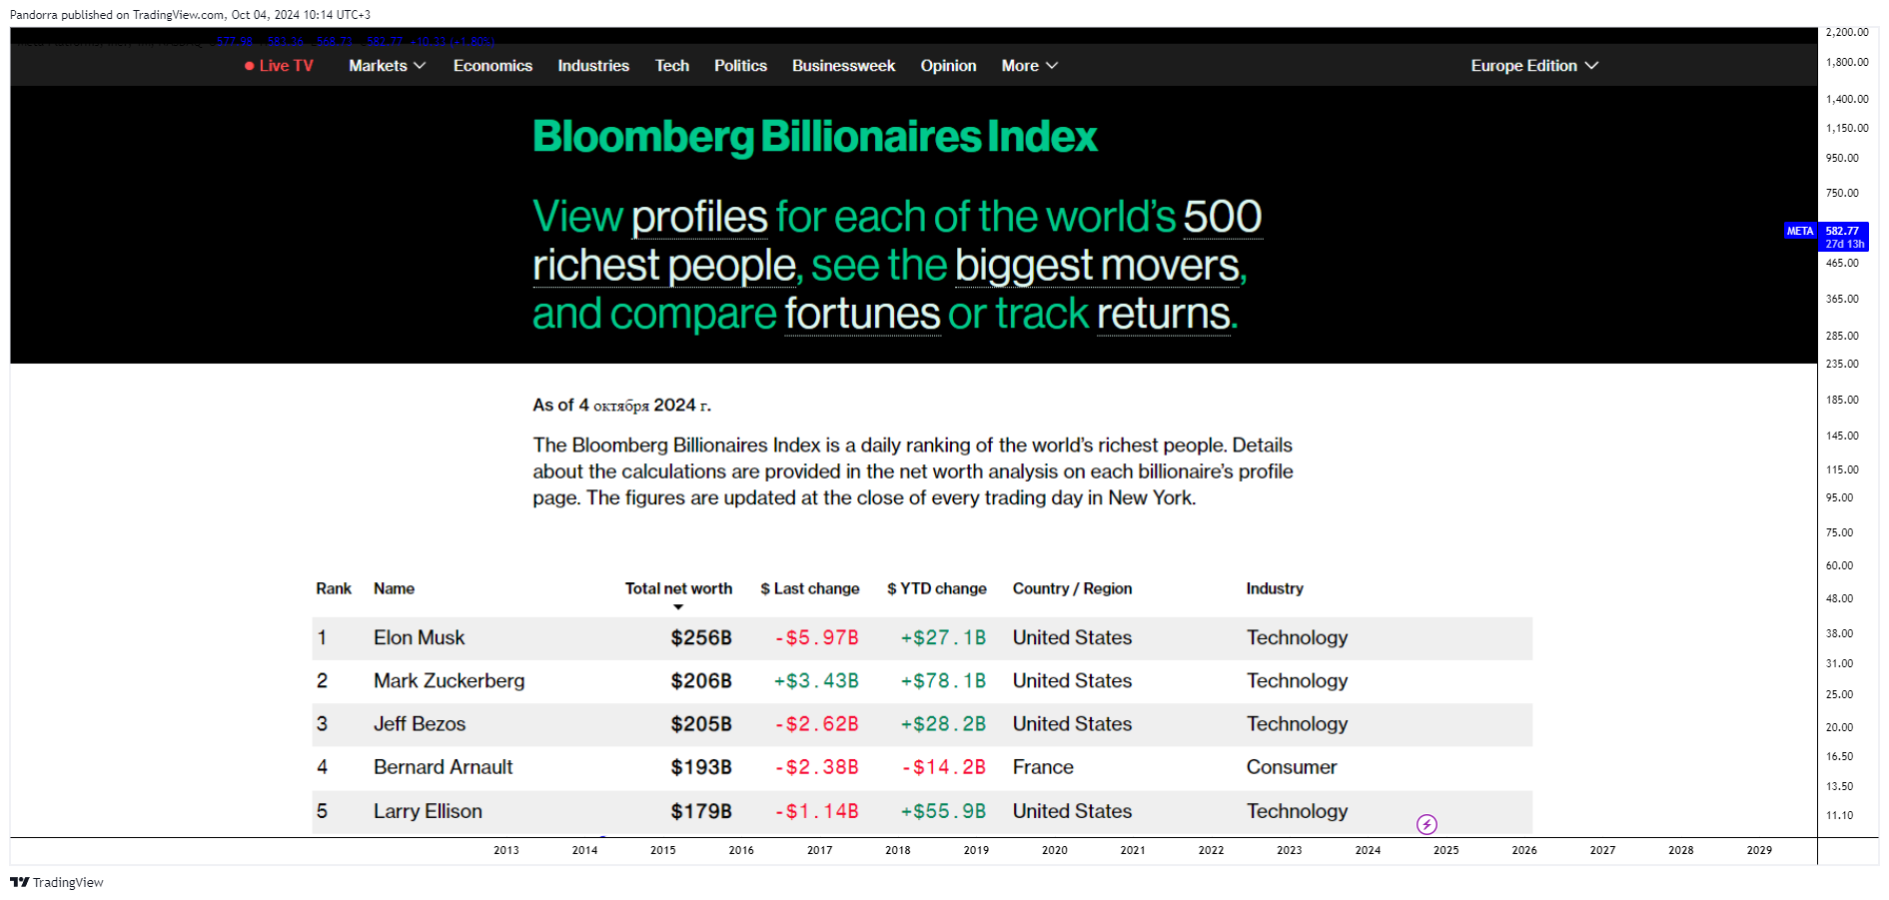Open Mark Zuckerberg's profile
1889x900 pixels.
click(449, 681)
